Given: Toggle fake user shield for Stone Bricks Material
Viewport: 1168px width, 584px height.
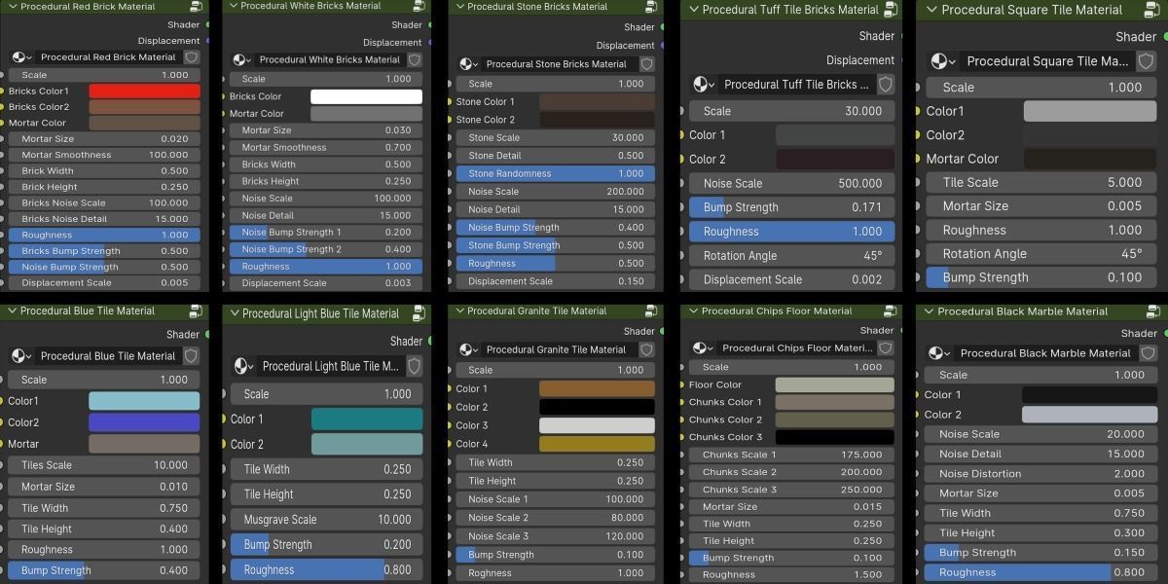Looking at the screenshot, I should click(x=648, y=64).
